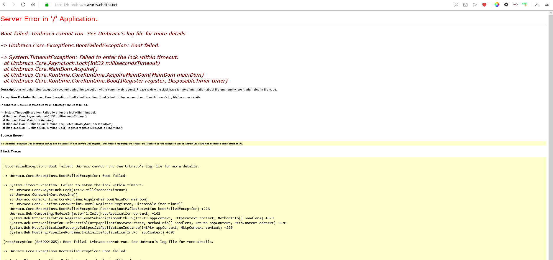This screenshot has height=260, width=553.
Task: Click the 'GetSpecialApplicationInstance' stack line
Action: (x=121, y=228)
